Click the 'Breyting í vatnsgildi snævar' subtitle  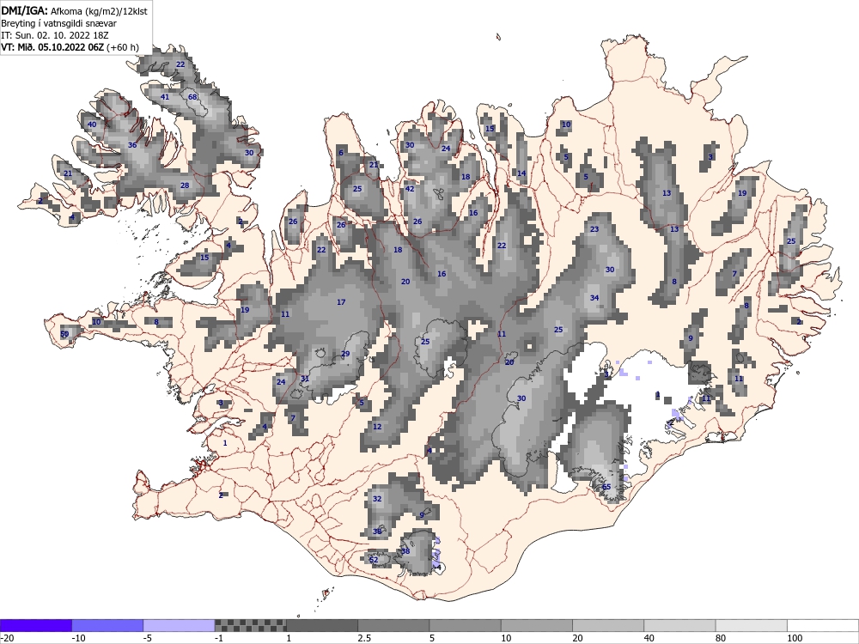coord(58,23)
